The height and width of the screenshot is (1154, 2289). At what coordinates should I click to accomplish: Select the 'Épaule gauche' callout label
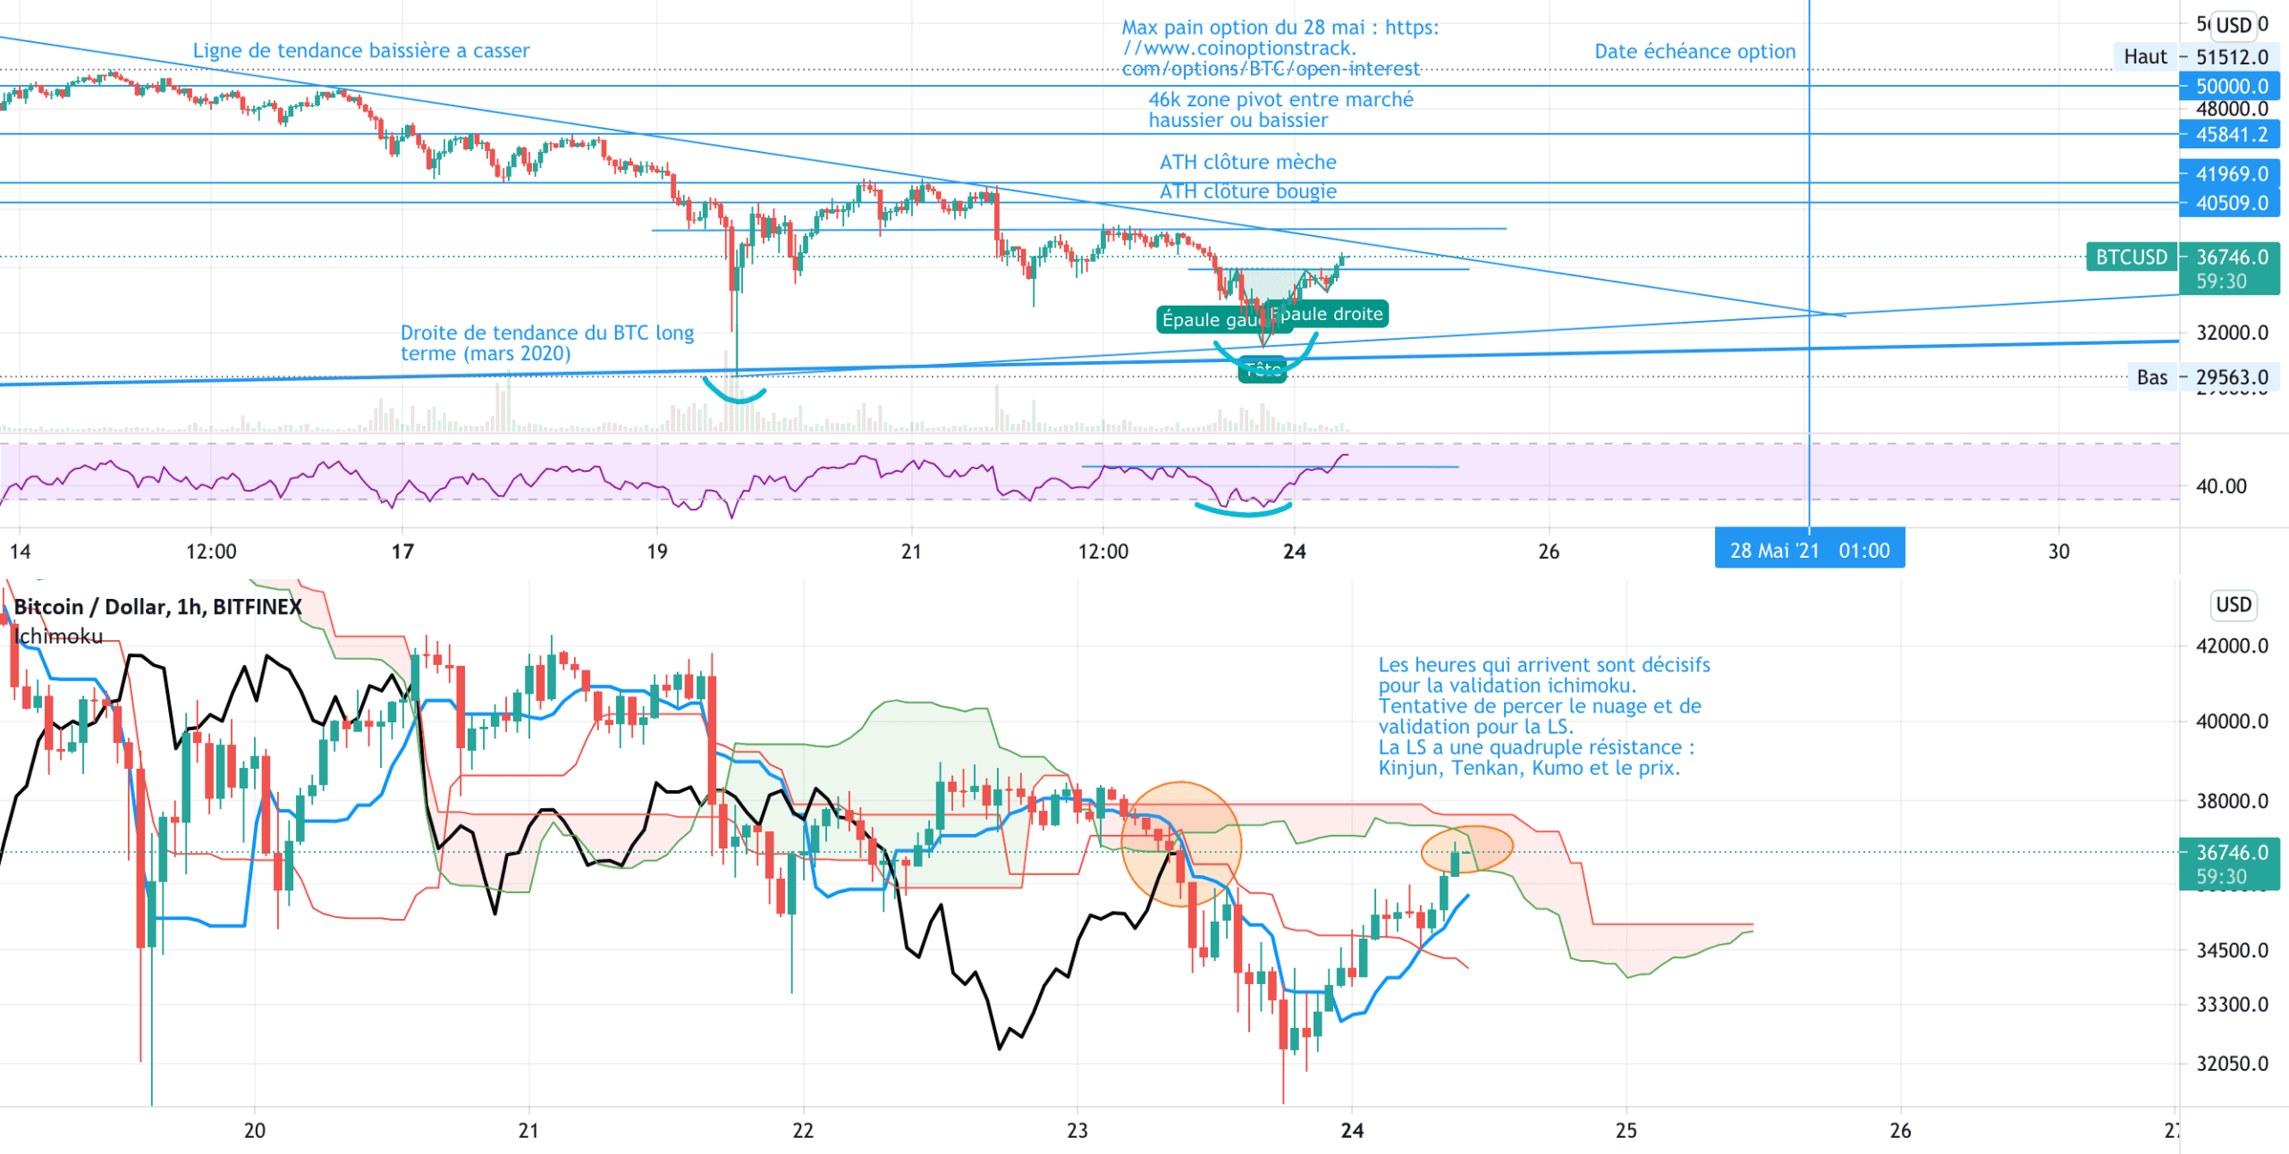pos(1212,320)
